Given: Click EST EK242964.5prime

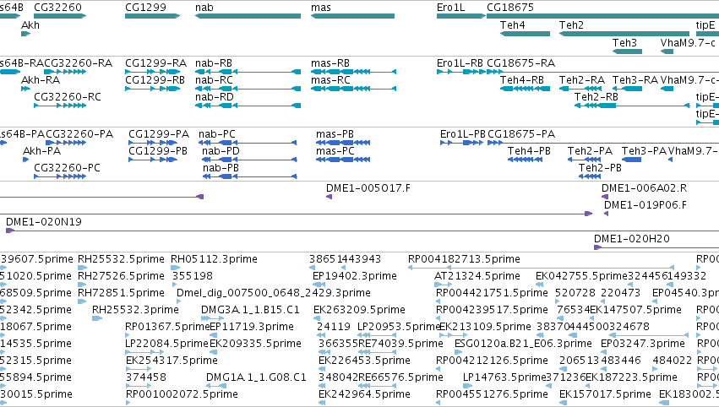Looking at the screenshot, I should click(322, 403).
